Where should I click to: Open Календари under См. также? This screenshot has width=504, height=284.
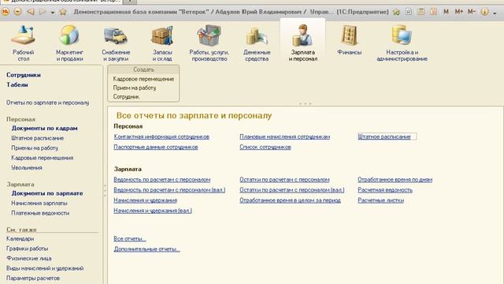[x=20, y=238]
